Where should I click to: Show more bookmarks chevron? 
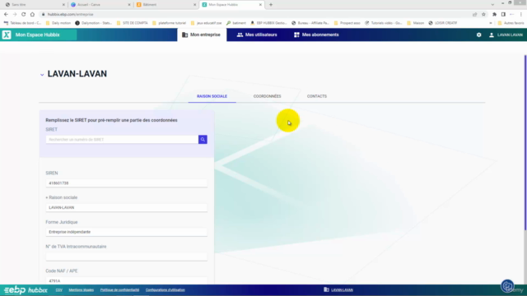491,23
